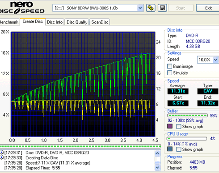
Task: Click the floppy disk save icon
Action: click(162, 8)
